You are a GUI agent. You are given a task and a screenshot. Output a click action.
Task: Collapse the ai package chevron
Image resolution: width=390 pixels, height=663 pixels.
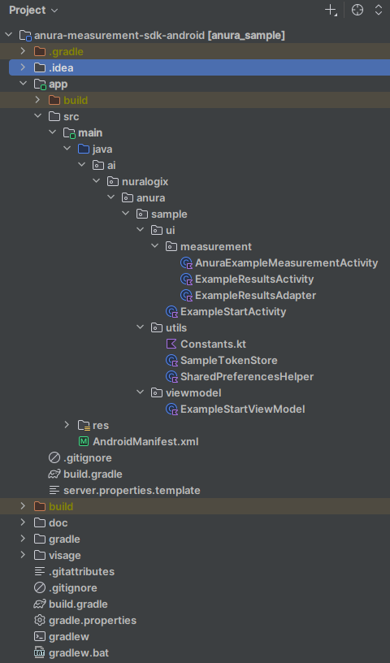81,165
